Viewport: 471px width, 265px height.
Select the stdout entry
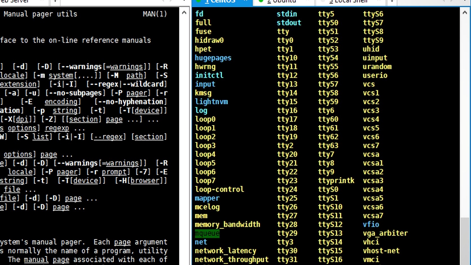(x=289, y=23)
